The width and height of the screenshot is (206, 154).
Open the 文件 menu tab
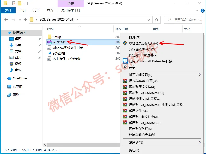coord(8,10)
